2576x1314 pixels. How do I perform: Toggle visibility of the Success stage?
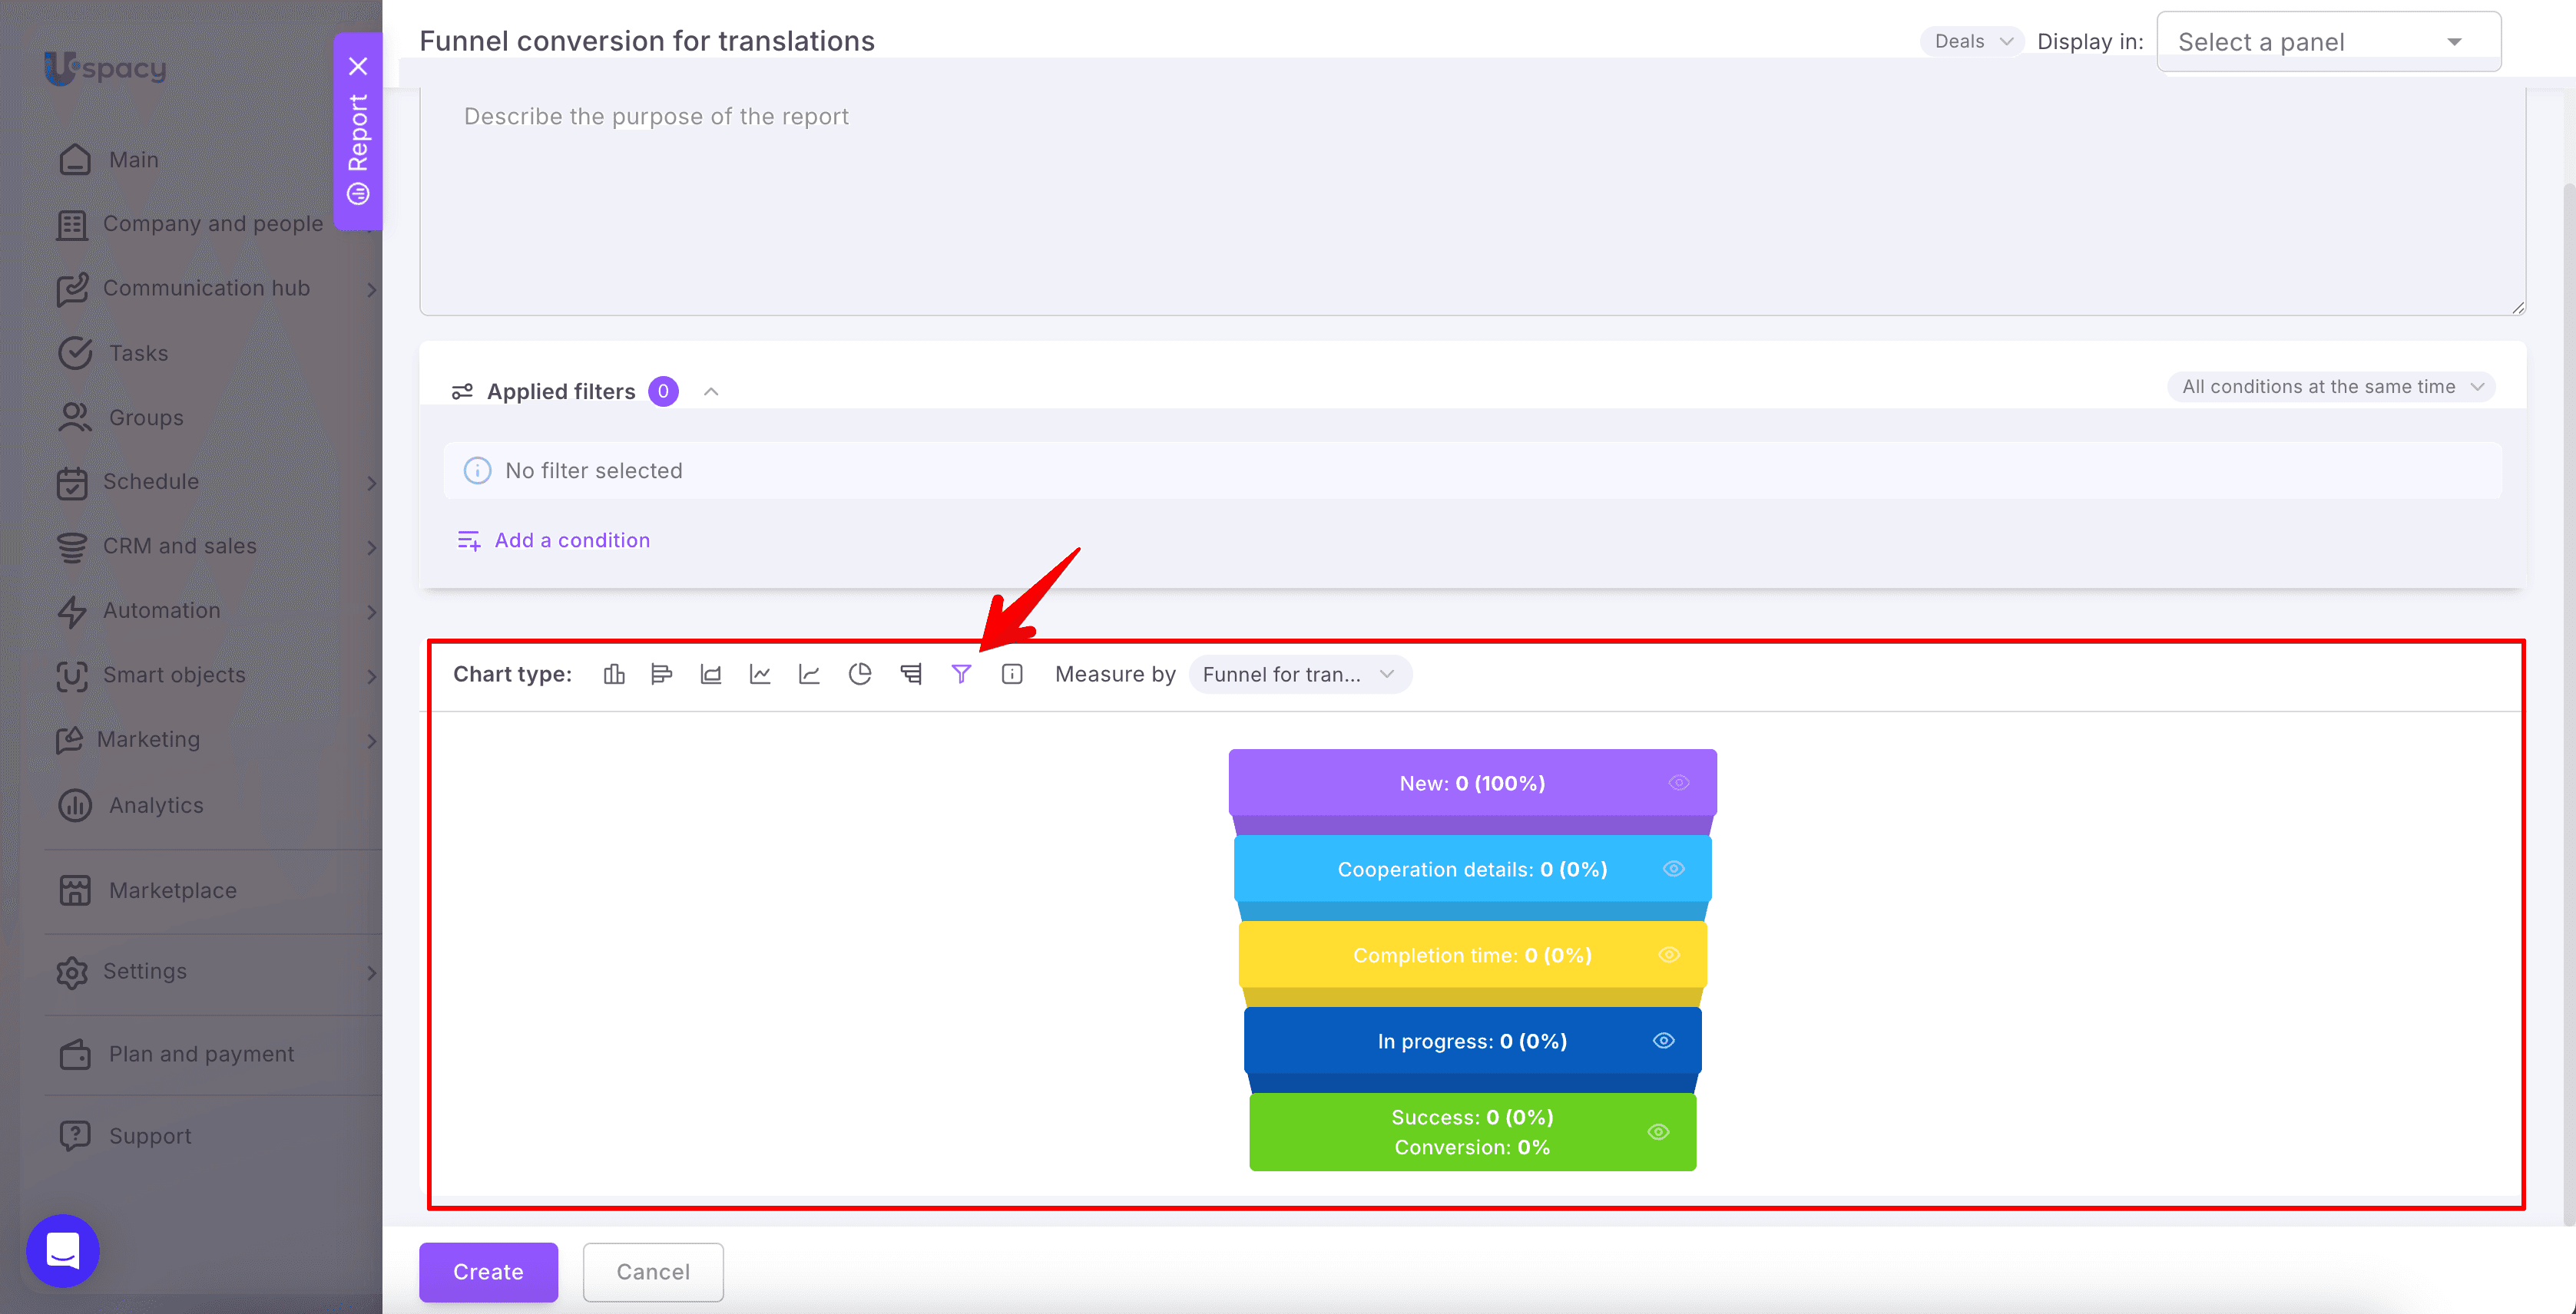[x=1658, y=1132]
